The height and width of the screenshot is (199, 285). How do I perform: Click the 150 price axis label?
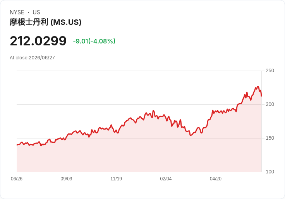(x=270, y=138)
